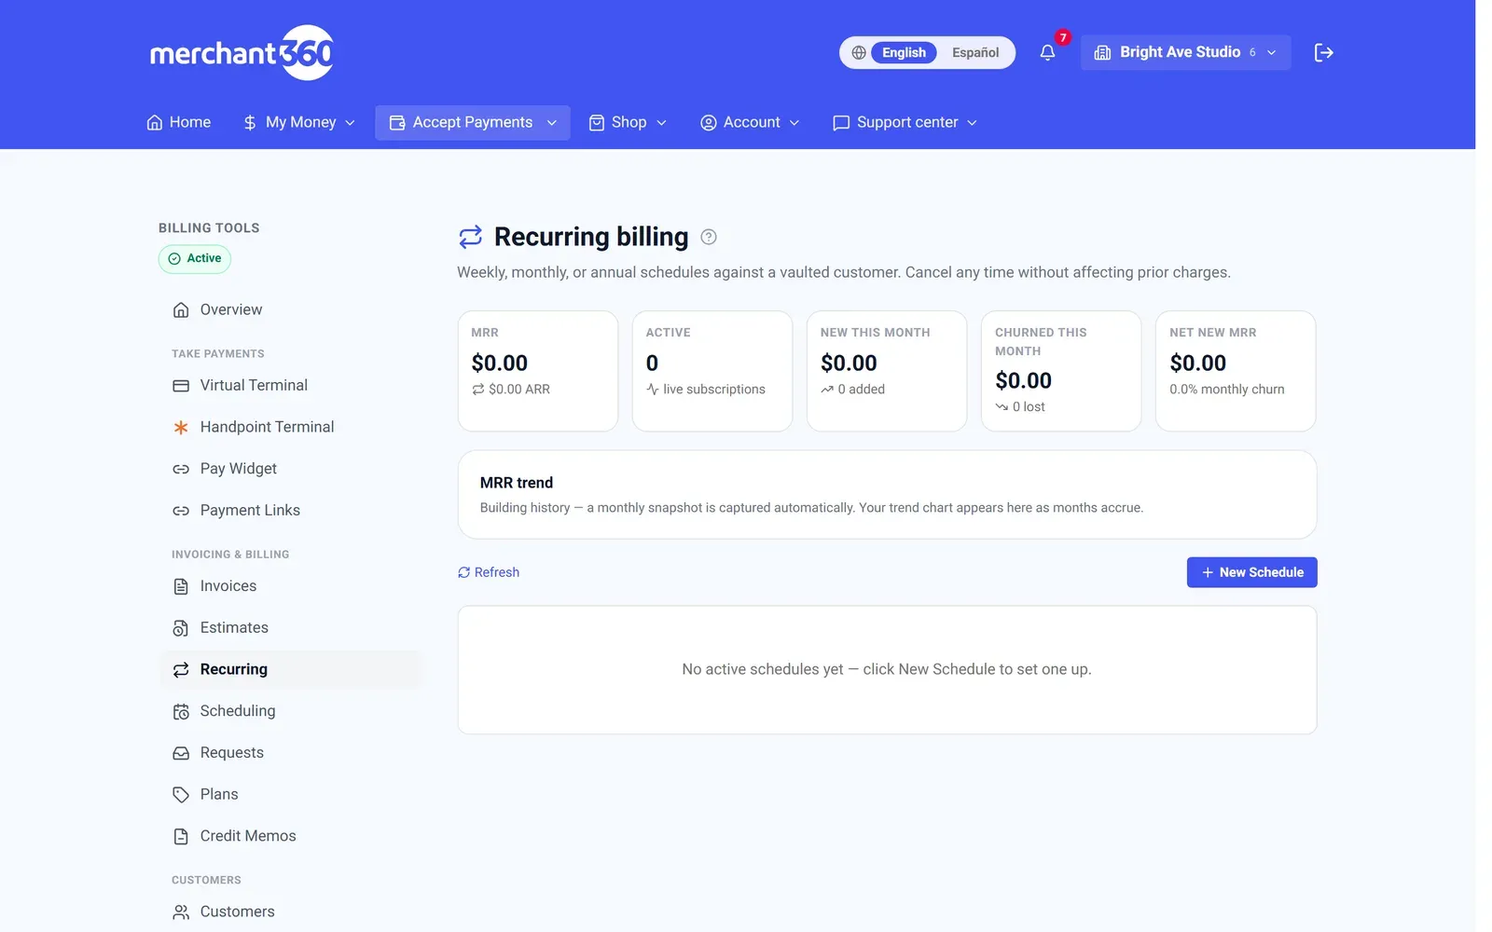Click the MRR trend panel

887,496
